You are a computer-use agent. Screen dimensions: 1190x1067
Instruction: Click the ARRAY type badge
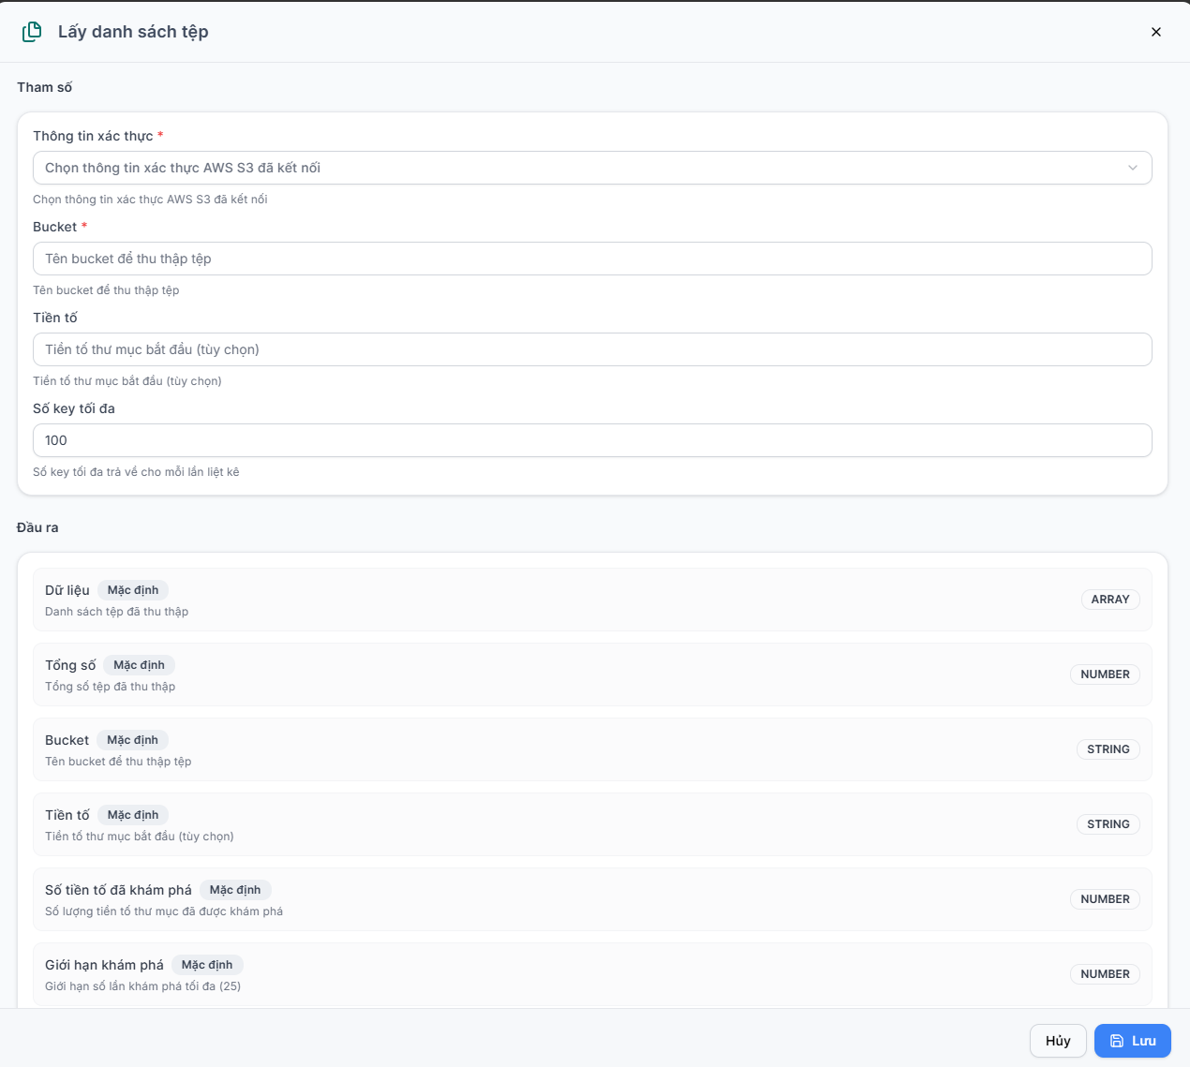1110,600
